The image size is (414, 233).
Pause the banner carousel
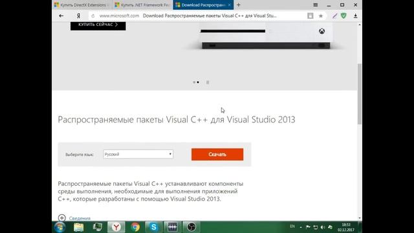(208, 82)
